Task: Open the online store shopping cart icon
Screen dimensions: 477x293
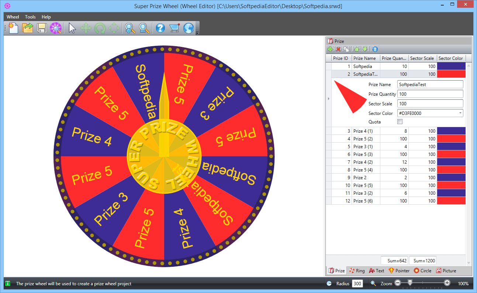Action: (174, 28)
